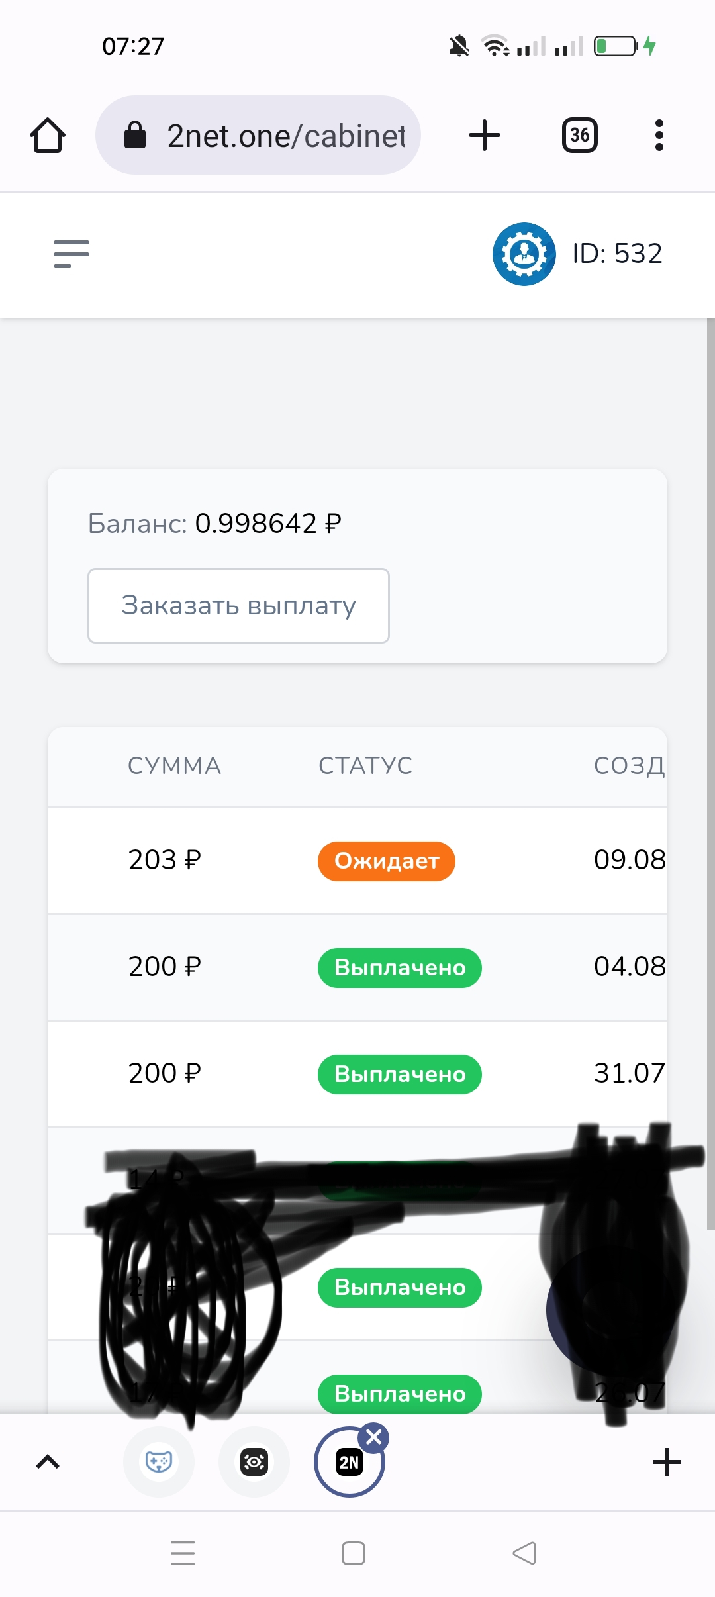Open a new tab with plus icon

[485, 135]
